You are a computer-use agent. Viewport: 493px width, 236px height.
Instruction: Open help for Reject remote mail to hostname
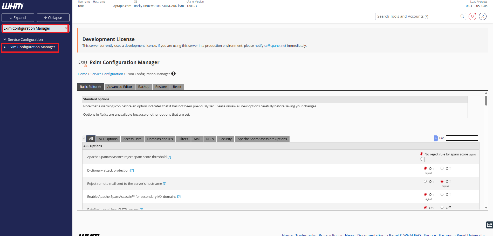click(165, 183)
